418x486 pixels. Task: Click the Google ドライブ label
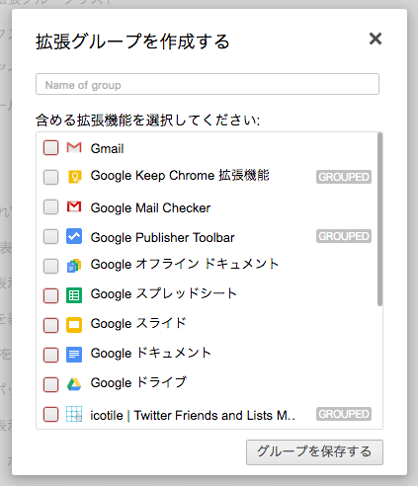(138, 382)
